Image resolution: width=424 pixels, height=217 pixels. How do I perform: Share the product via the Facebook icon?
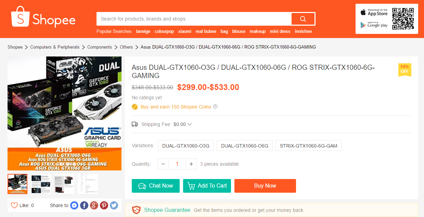tap(84, 205)
